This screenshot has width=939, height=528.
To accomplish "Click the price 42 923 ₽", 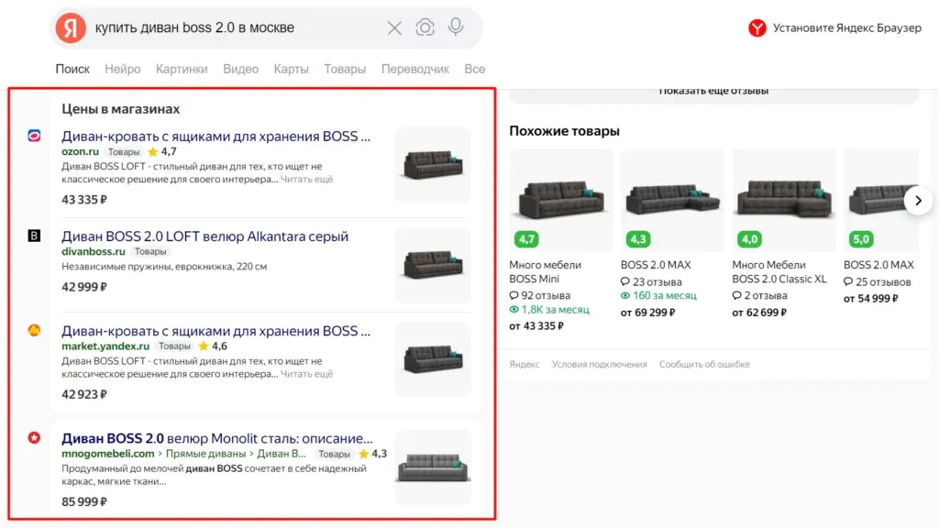I will click(x=84, y=394).
